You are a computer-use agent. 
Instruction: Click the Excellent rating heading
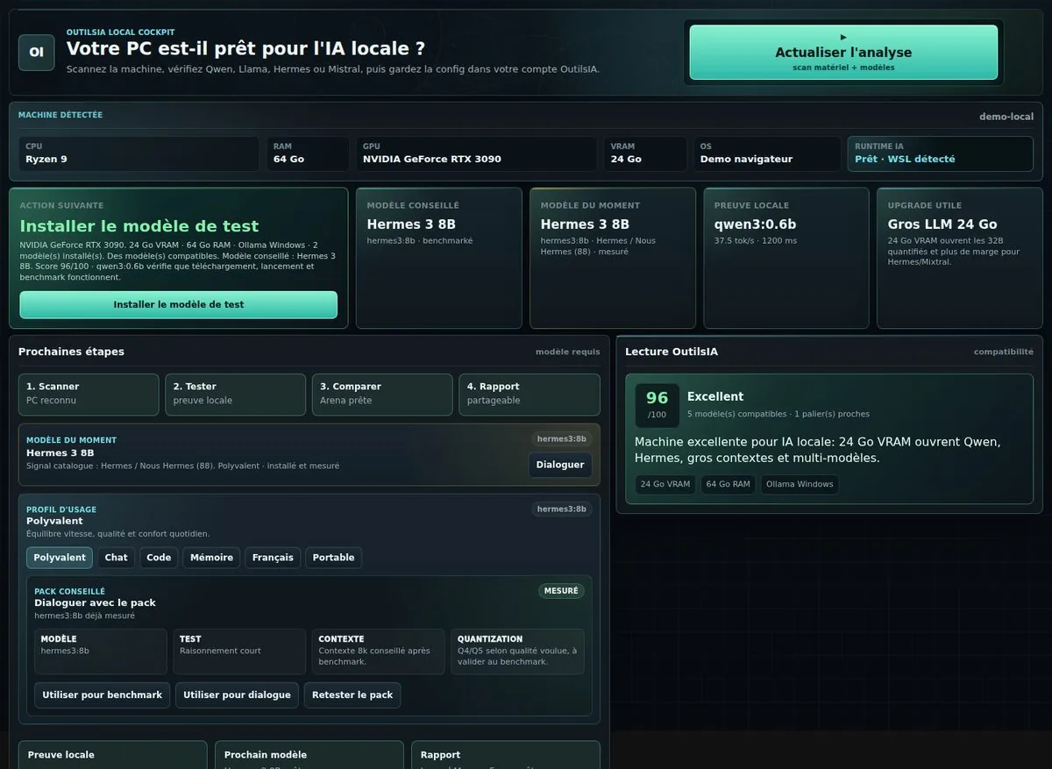[x=715, y=396]
